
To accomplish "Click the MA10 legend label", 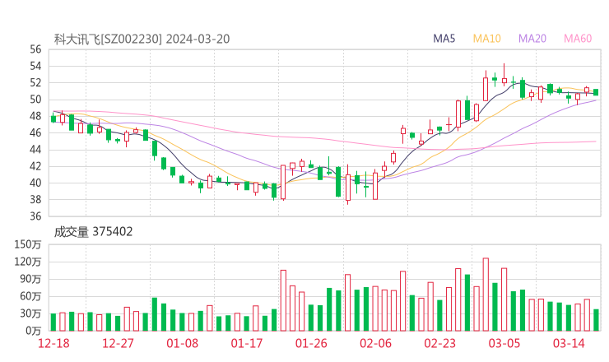I will 486,39.
